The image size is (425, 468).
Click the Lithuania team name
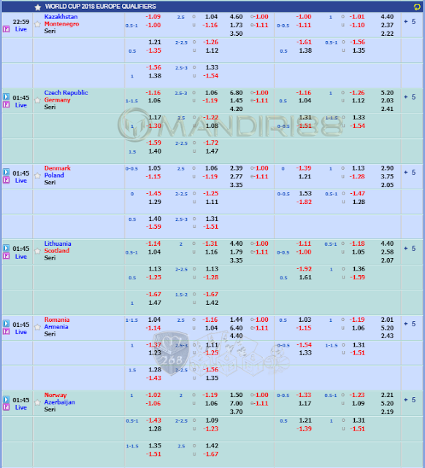point(58,244)
